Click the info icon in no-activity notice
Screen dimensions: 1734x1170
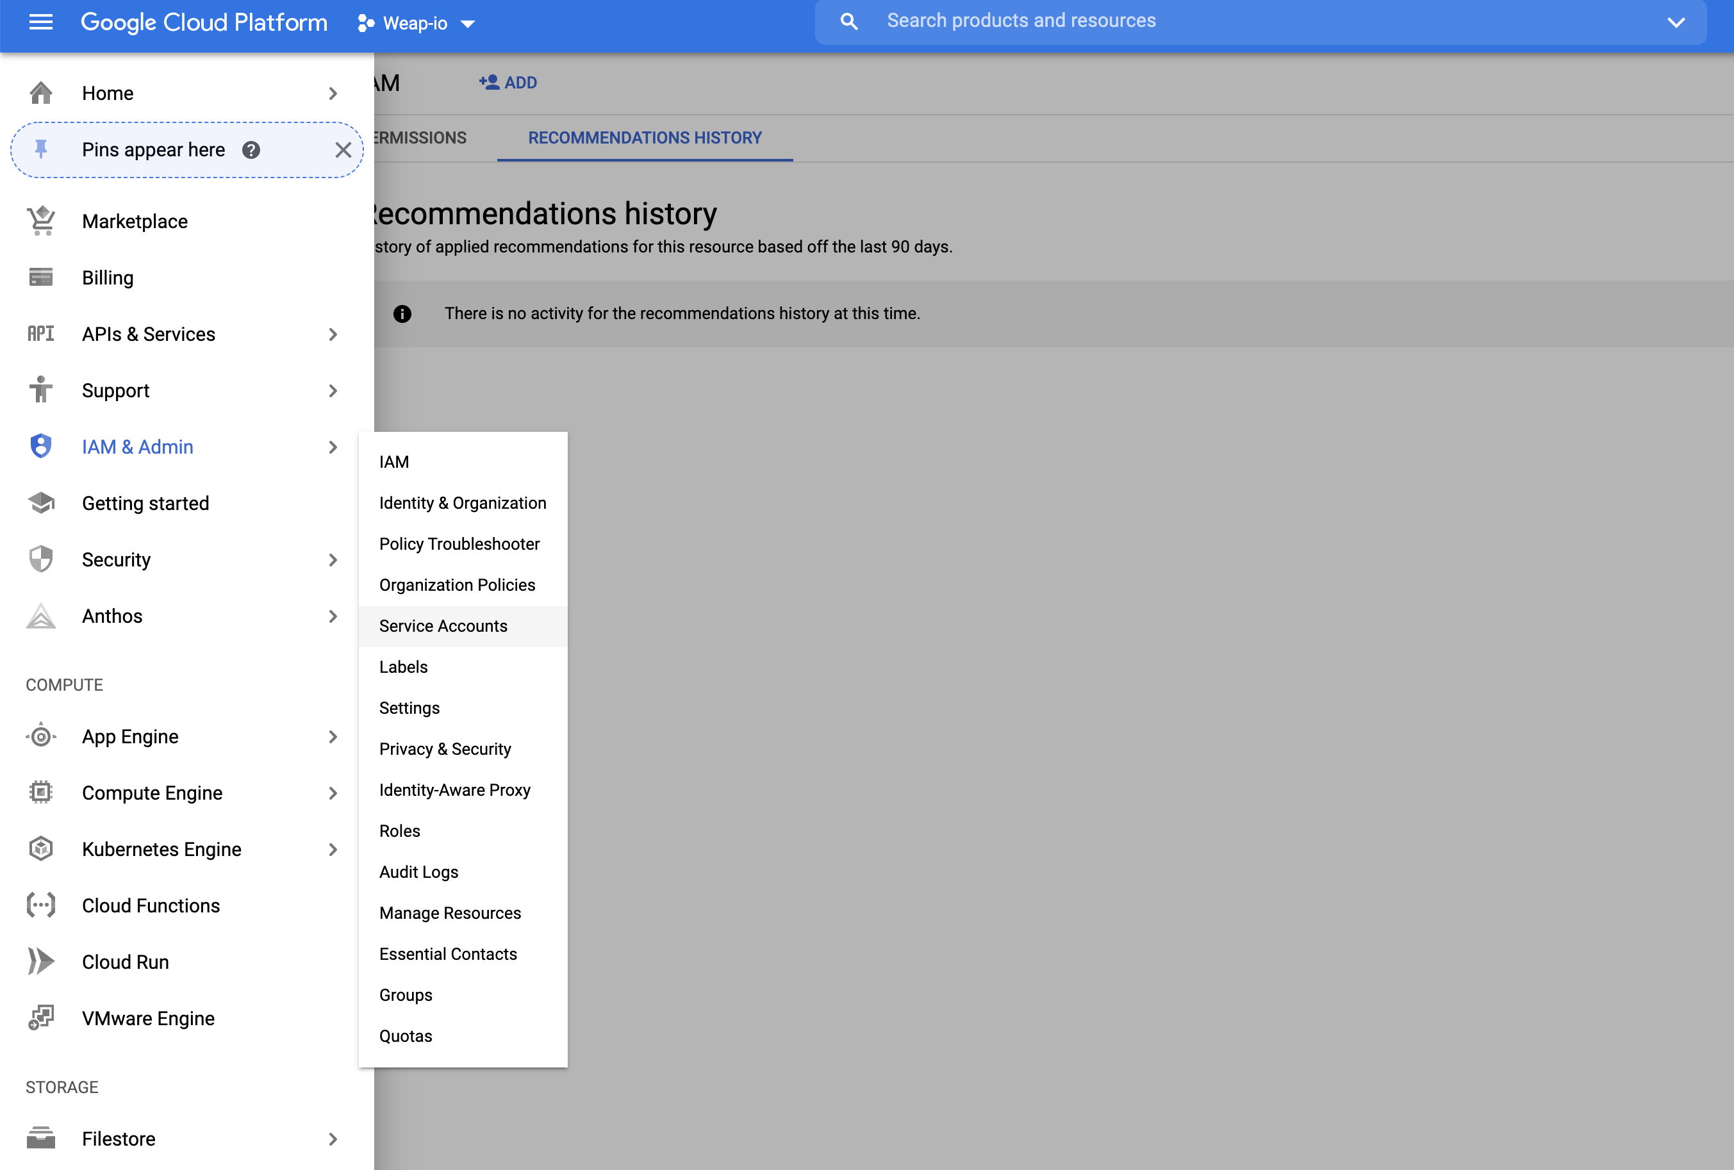[x=402, y=313]
